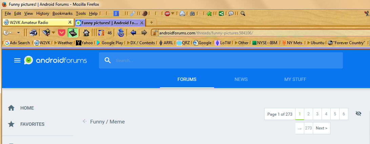Open the hamburger menu on Android Forums

(x=17, y=60)
